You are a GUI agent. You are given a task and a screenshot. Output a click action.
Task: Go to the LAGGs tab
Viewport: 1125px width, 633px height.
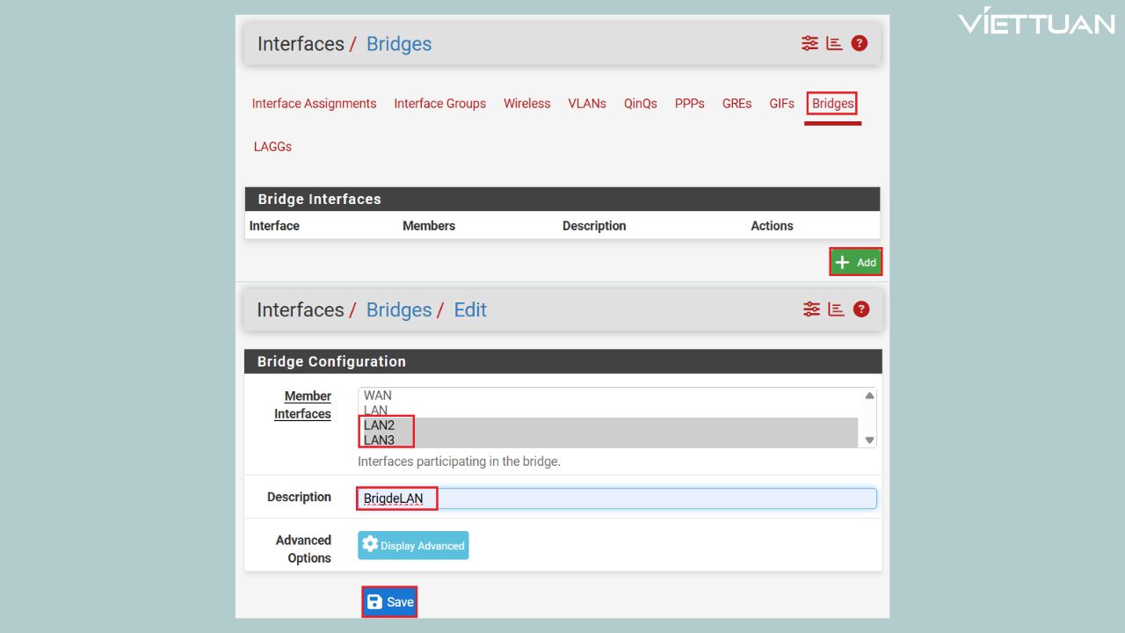272,147
